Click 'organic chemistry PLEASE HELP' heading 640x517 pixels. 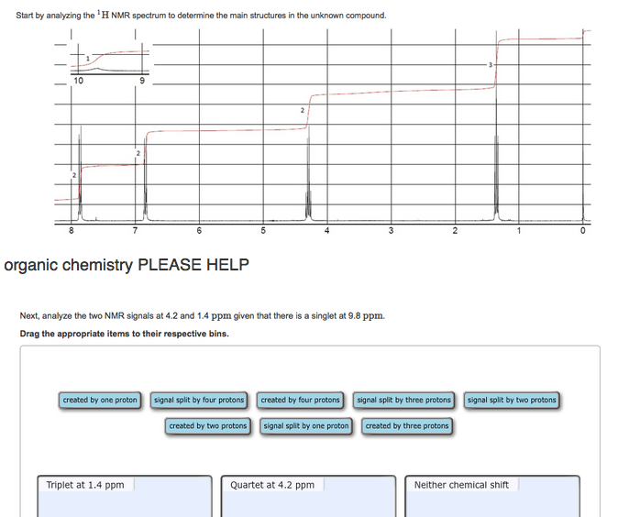tap(127, 265)
